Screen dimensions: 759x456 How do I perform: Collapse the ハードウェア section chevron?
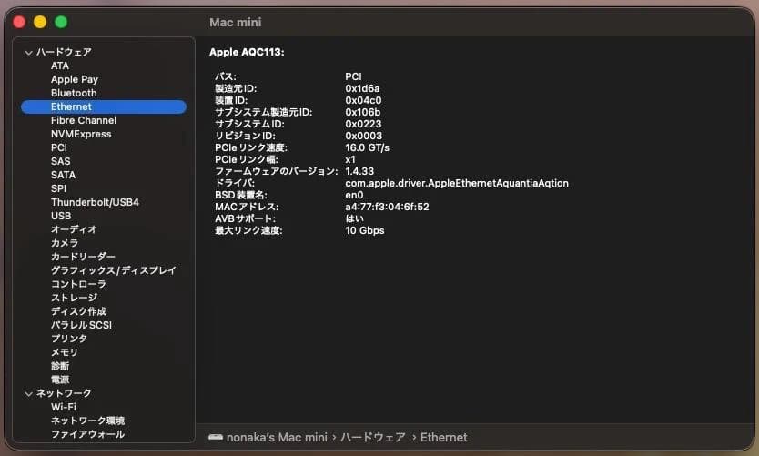28,52
